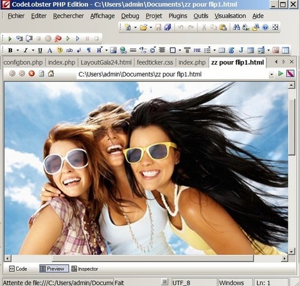This screenshot has height=286, width=300.
Task: Insert a Heading tag (H icon)
Action: click(99, 50)
